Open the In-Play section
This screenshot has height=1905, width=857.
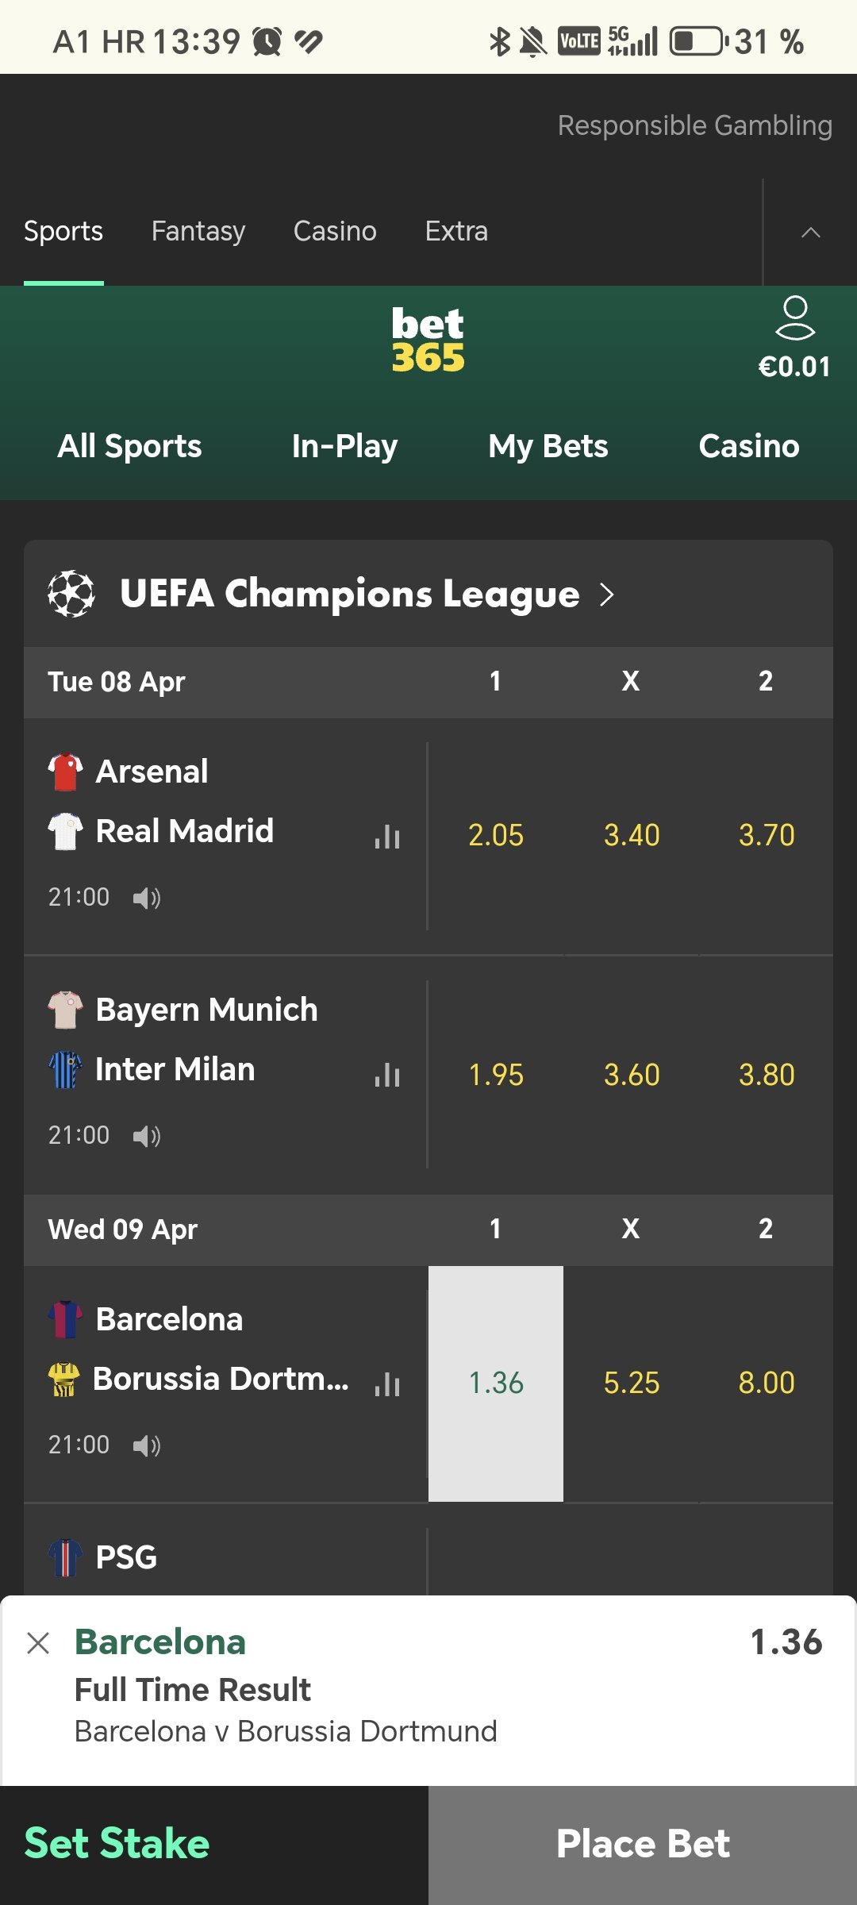point(344,446)
